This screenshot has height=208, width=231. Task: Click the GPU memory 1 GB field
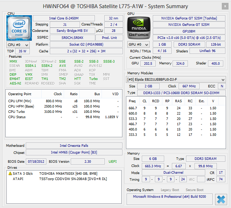click(x=162, y=45)
